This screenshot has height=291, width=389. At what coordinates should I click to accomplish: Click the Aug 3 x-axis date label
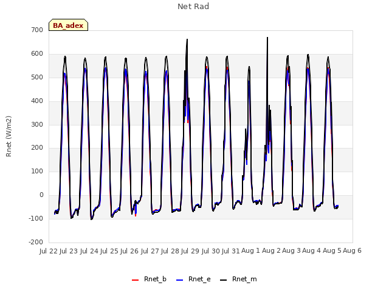coord(291,251)
